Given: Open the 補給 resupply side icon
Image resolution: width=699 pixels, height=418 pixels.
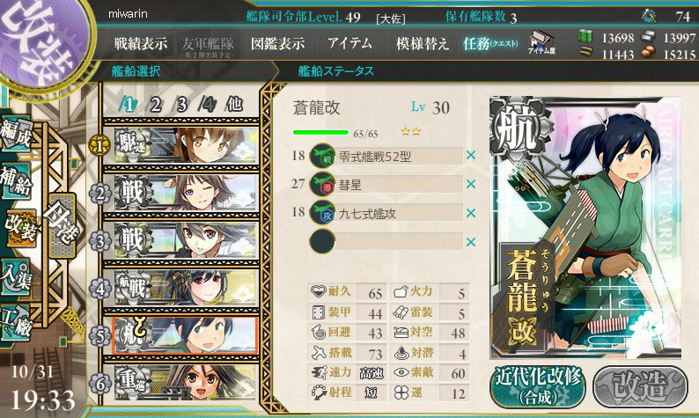Looking at the screenshot, I should 16,180.
